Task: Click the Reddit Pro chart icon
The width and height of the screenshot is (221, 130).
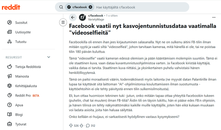Action: click(10, 95)
